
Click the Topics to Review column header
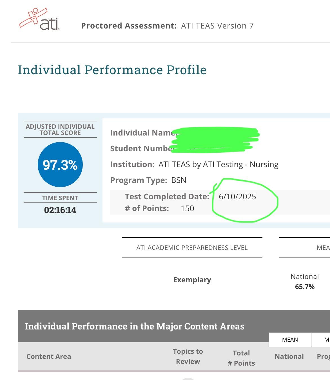point(188,356)
